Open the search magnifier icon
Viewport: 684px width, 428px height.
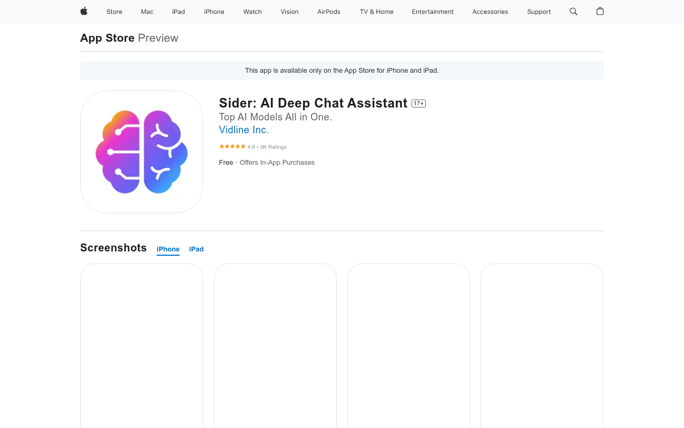573,11
